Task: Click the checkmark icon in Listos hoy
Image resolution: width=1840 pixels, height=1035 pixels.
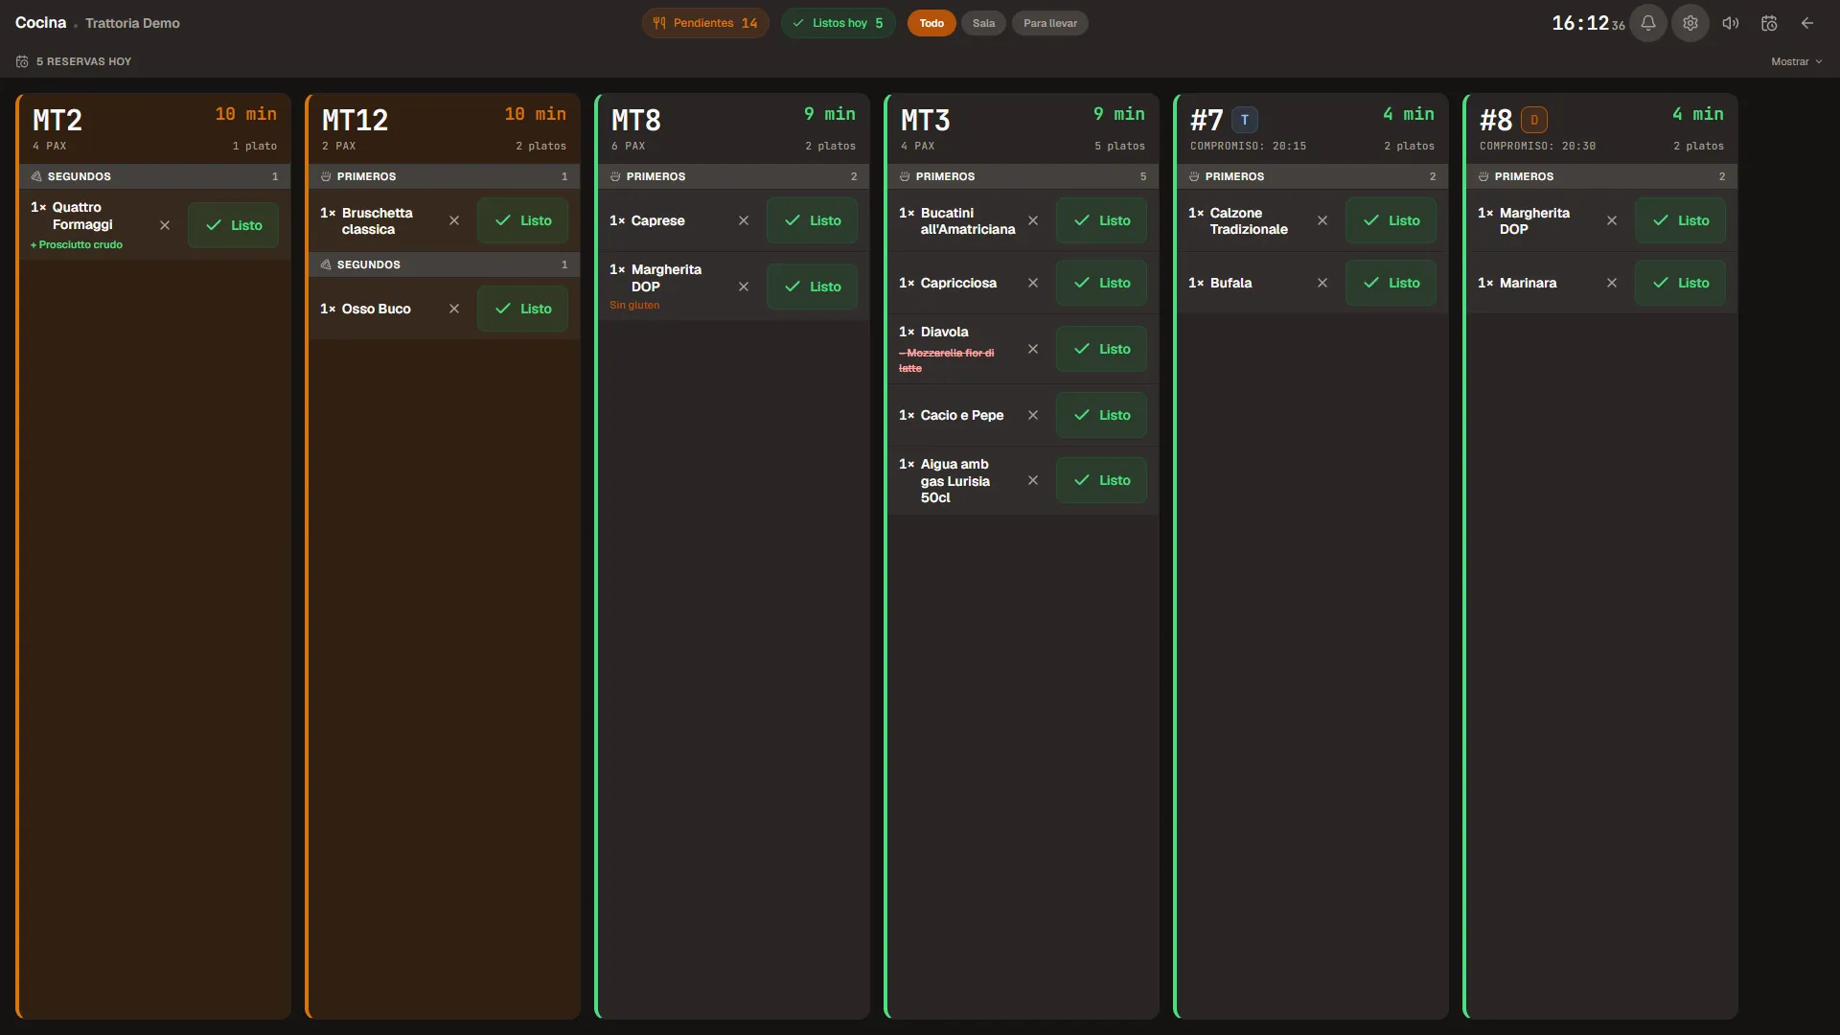Action: [x=798, y=23]
